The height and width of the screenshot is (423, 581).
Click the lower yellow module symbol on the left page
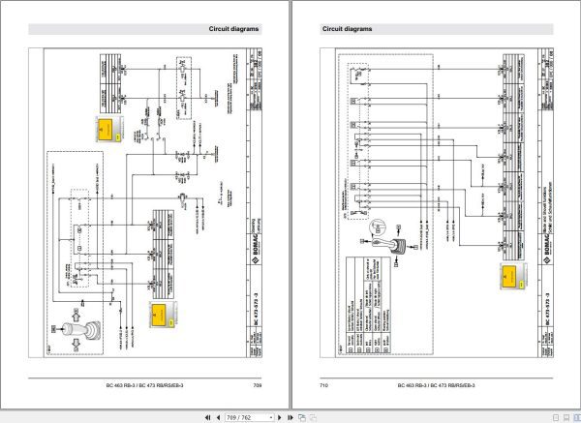(163, 315)
